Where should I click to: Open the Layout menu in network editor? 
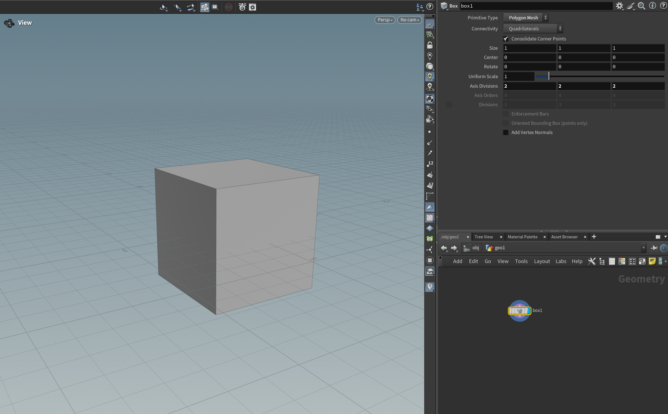coord(542,261)
